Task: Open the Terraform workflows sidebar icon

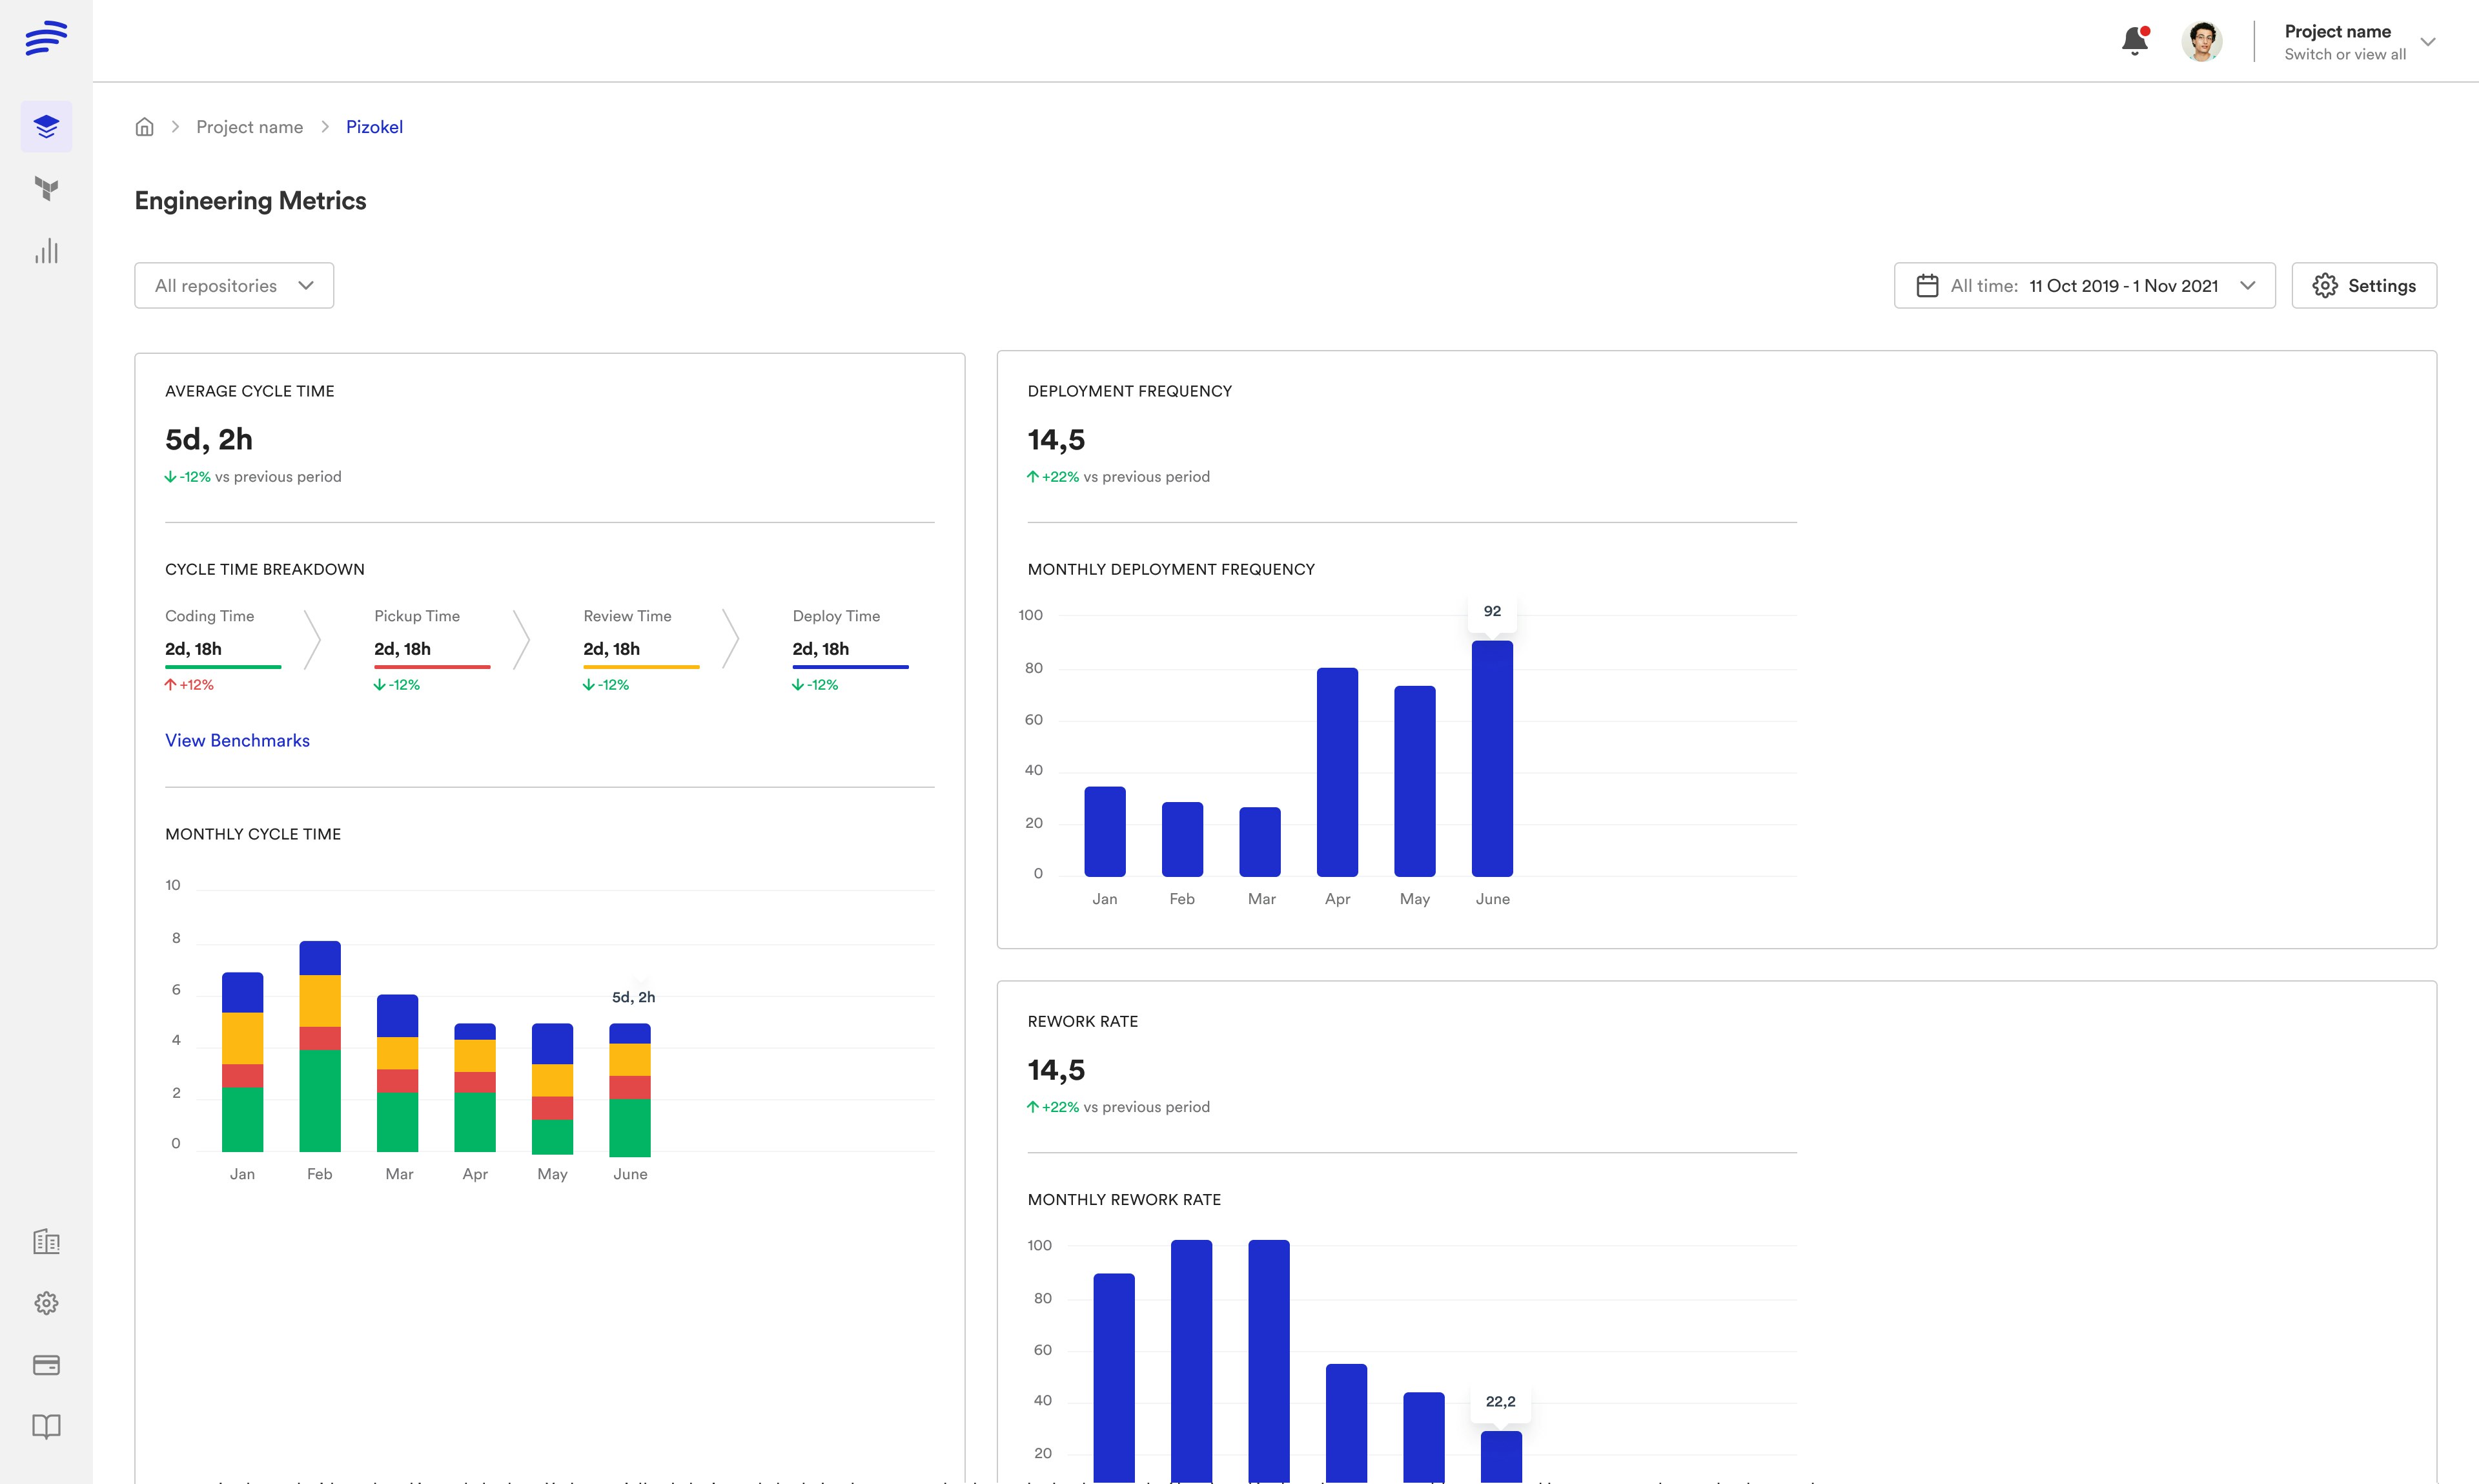Action: click(46, 189)
